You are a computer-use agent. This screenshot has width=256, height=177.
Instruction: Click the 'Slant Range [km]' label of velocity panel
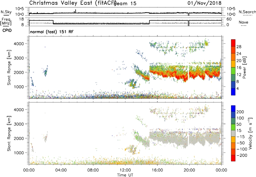pyautogui.click(x=9, y=134)
